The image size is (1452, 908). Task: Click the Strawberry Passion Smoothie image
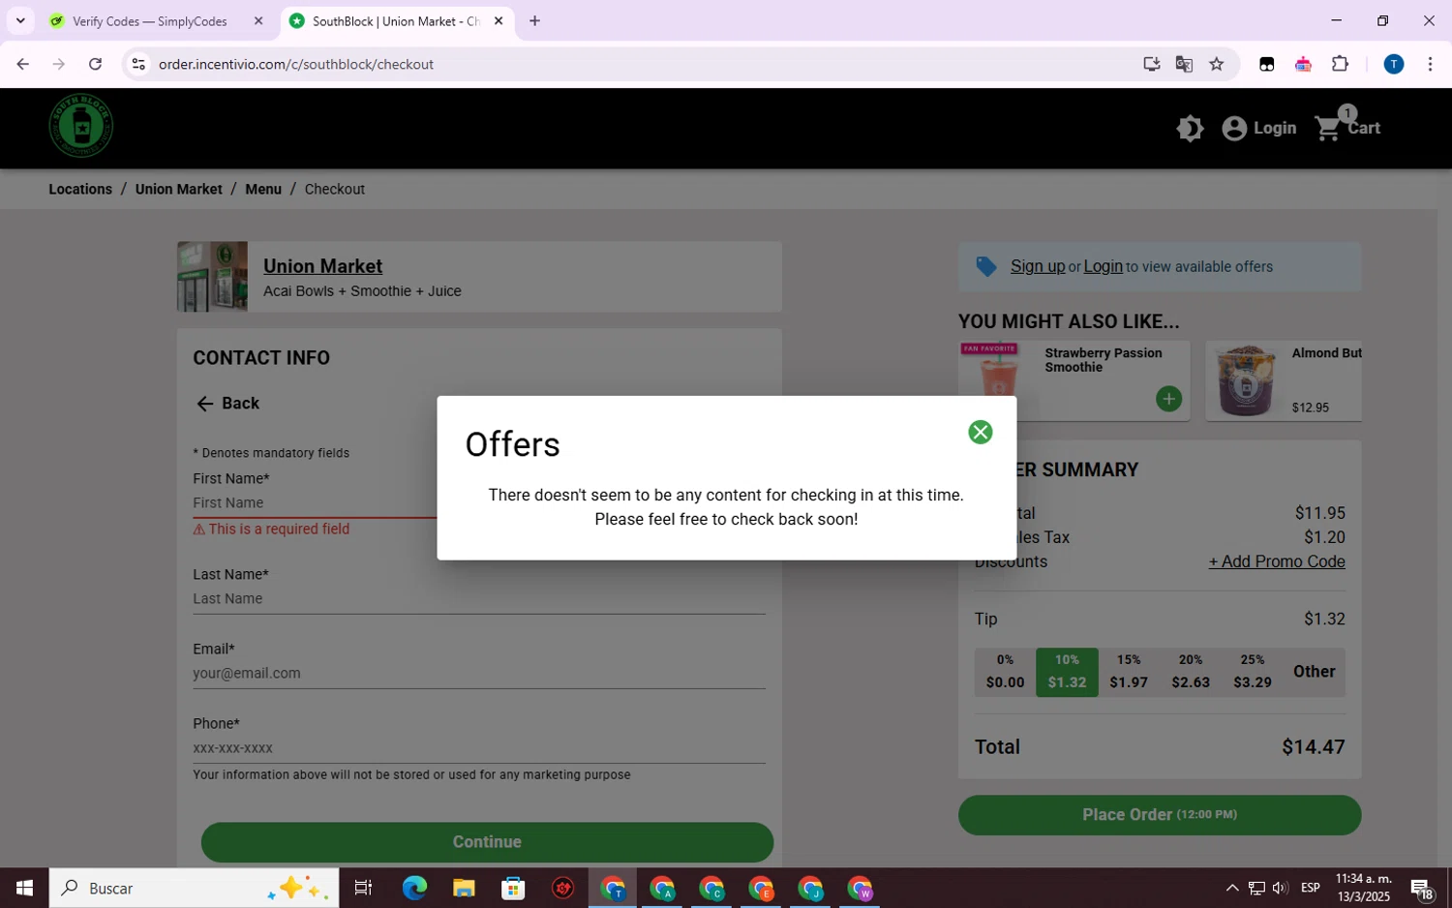point(998,370)
